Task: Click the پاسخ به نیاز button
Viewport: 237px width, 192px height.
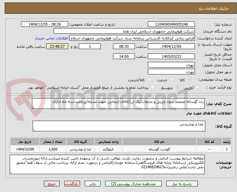Action: 182,184
